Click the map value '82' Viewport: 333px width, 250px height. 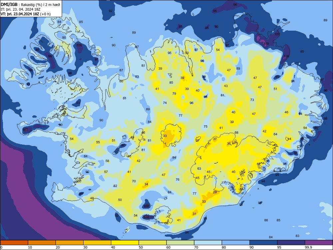[x=115, y=186]
